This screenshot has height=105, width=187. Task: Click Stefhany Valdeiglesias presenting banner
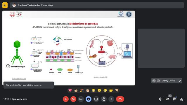click(x=97, y=5)
